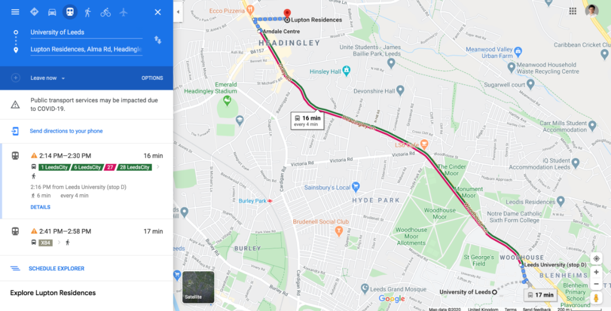The width and height of the screenshot is (611, 311).
Task: Click Send directions to your phone
Action: click(x=66, y=131)
